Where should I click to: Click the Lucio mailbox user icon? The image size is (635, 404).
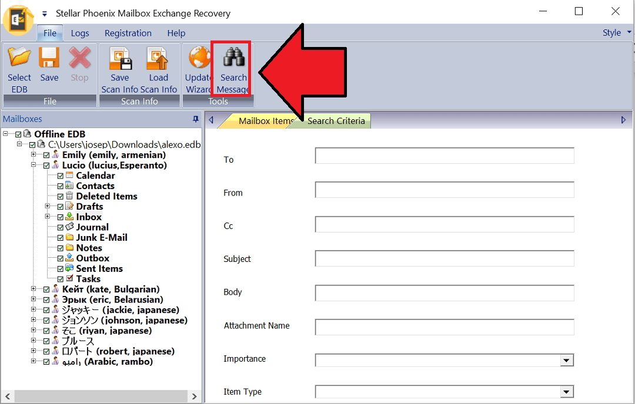(56, 164)
